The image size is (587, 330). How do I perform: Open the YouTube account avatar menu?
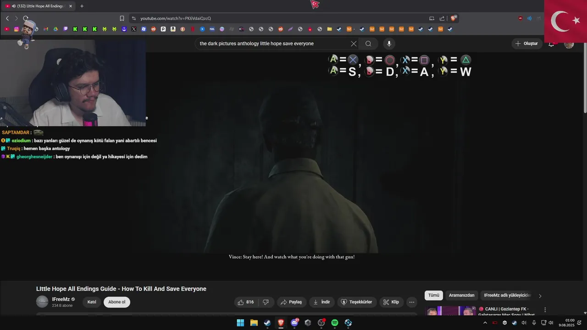(x=569, y=44)
